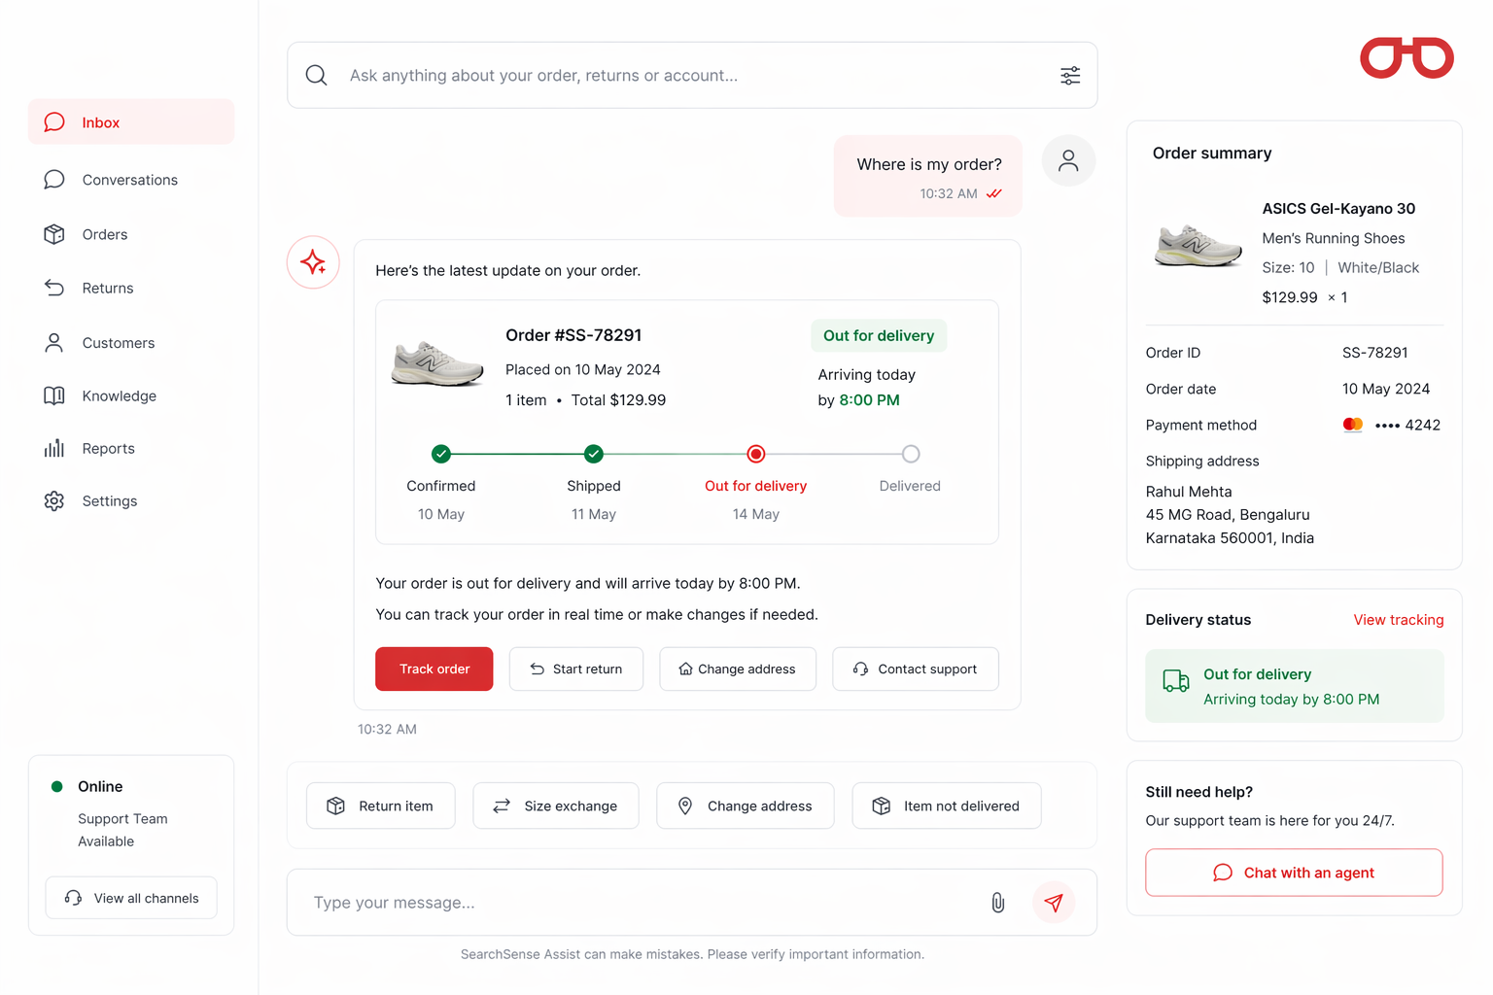This screenshot has height=995, width=1493.
Task: Click the Delivered step circle on the timeline
Action: point(911,454)
